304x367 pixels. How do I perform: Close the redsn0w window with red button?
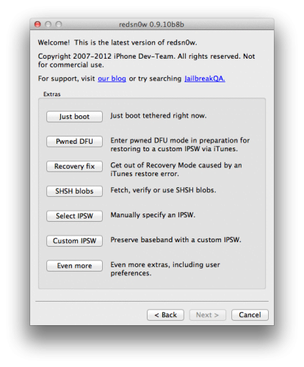click(37, 24)
